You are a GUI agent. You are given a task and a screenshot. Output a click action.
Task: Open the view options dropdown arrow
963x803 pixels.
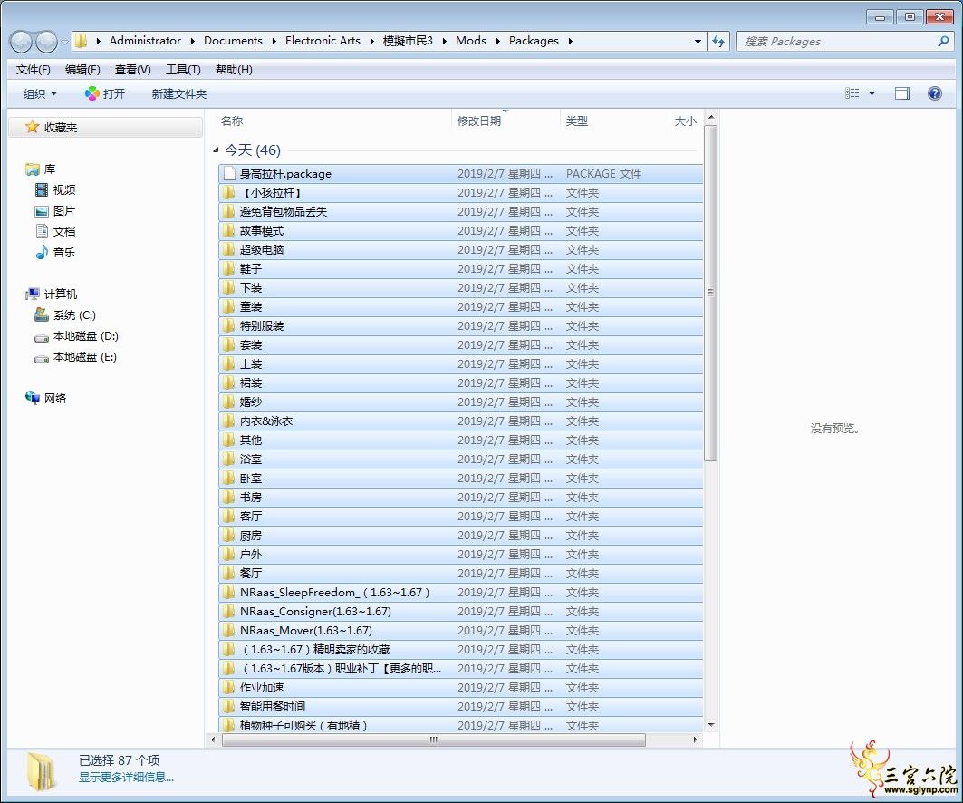click(x=872, y=93)
